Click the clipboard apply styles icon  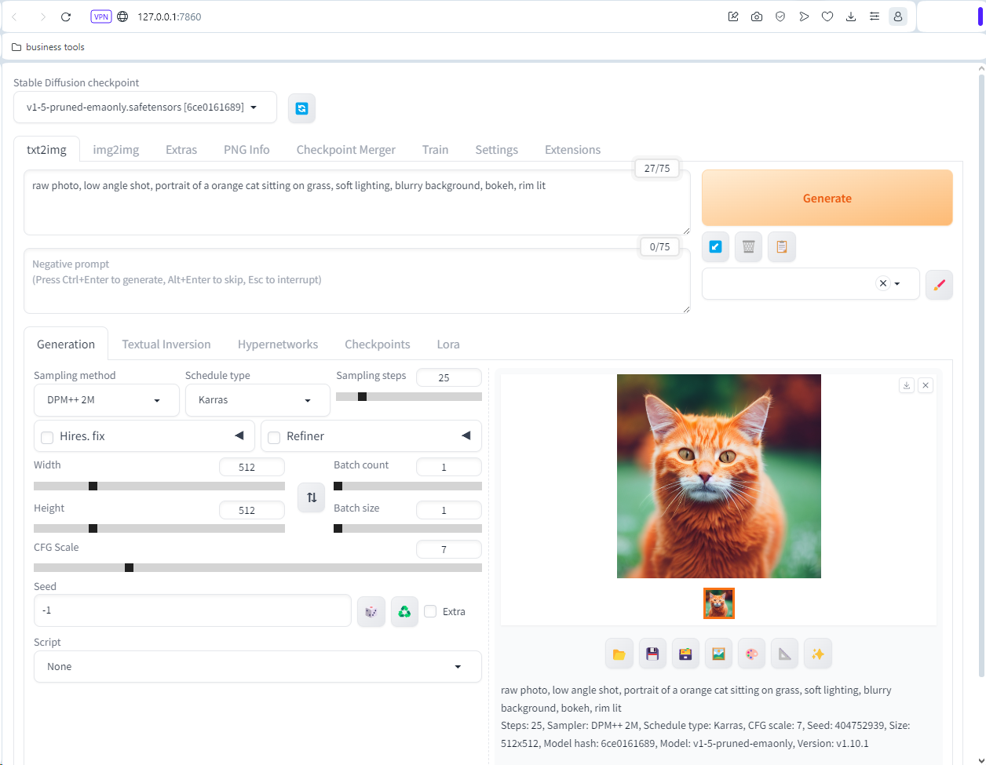click(x=782, y=247)
